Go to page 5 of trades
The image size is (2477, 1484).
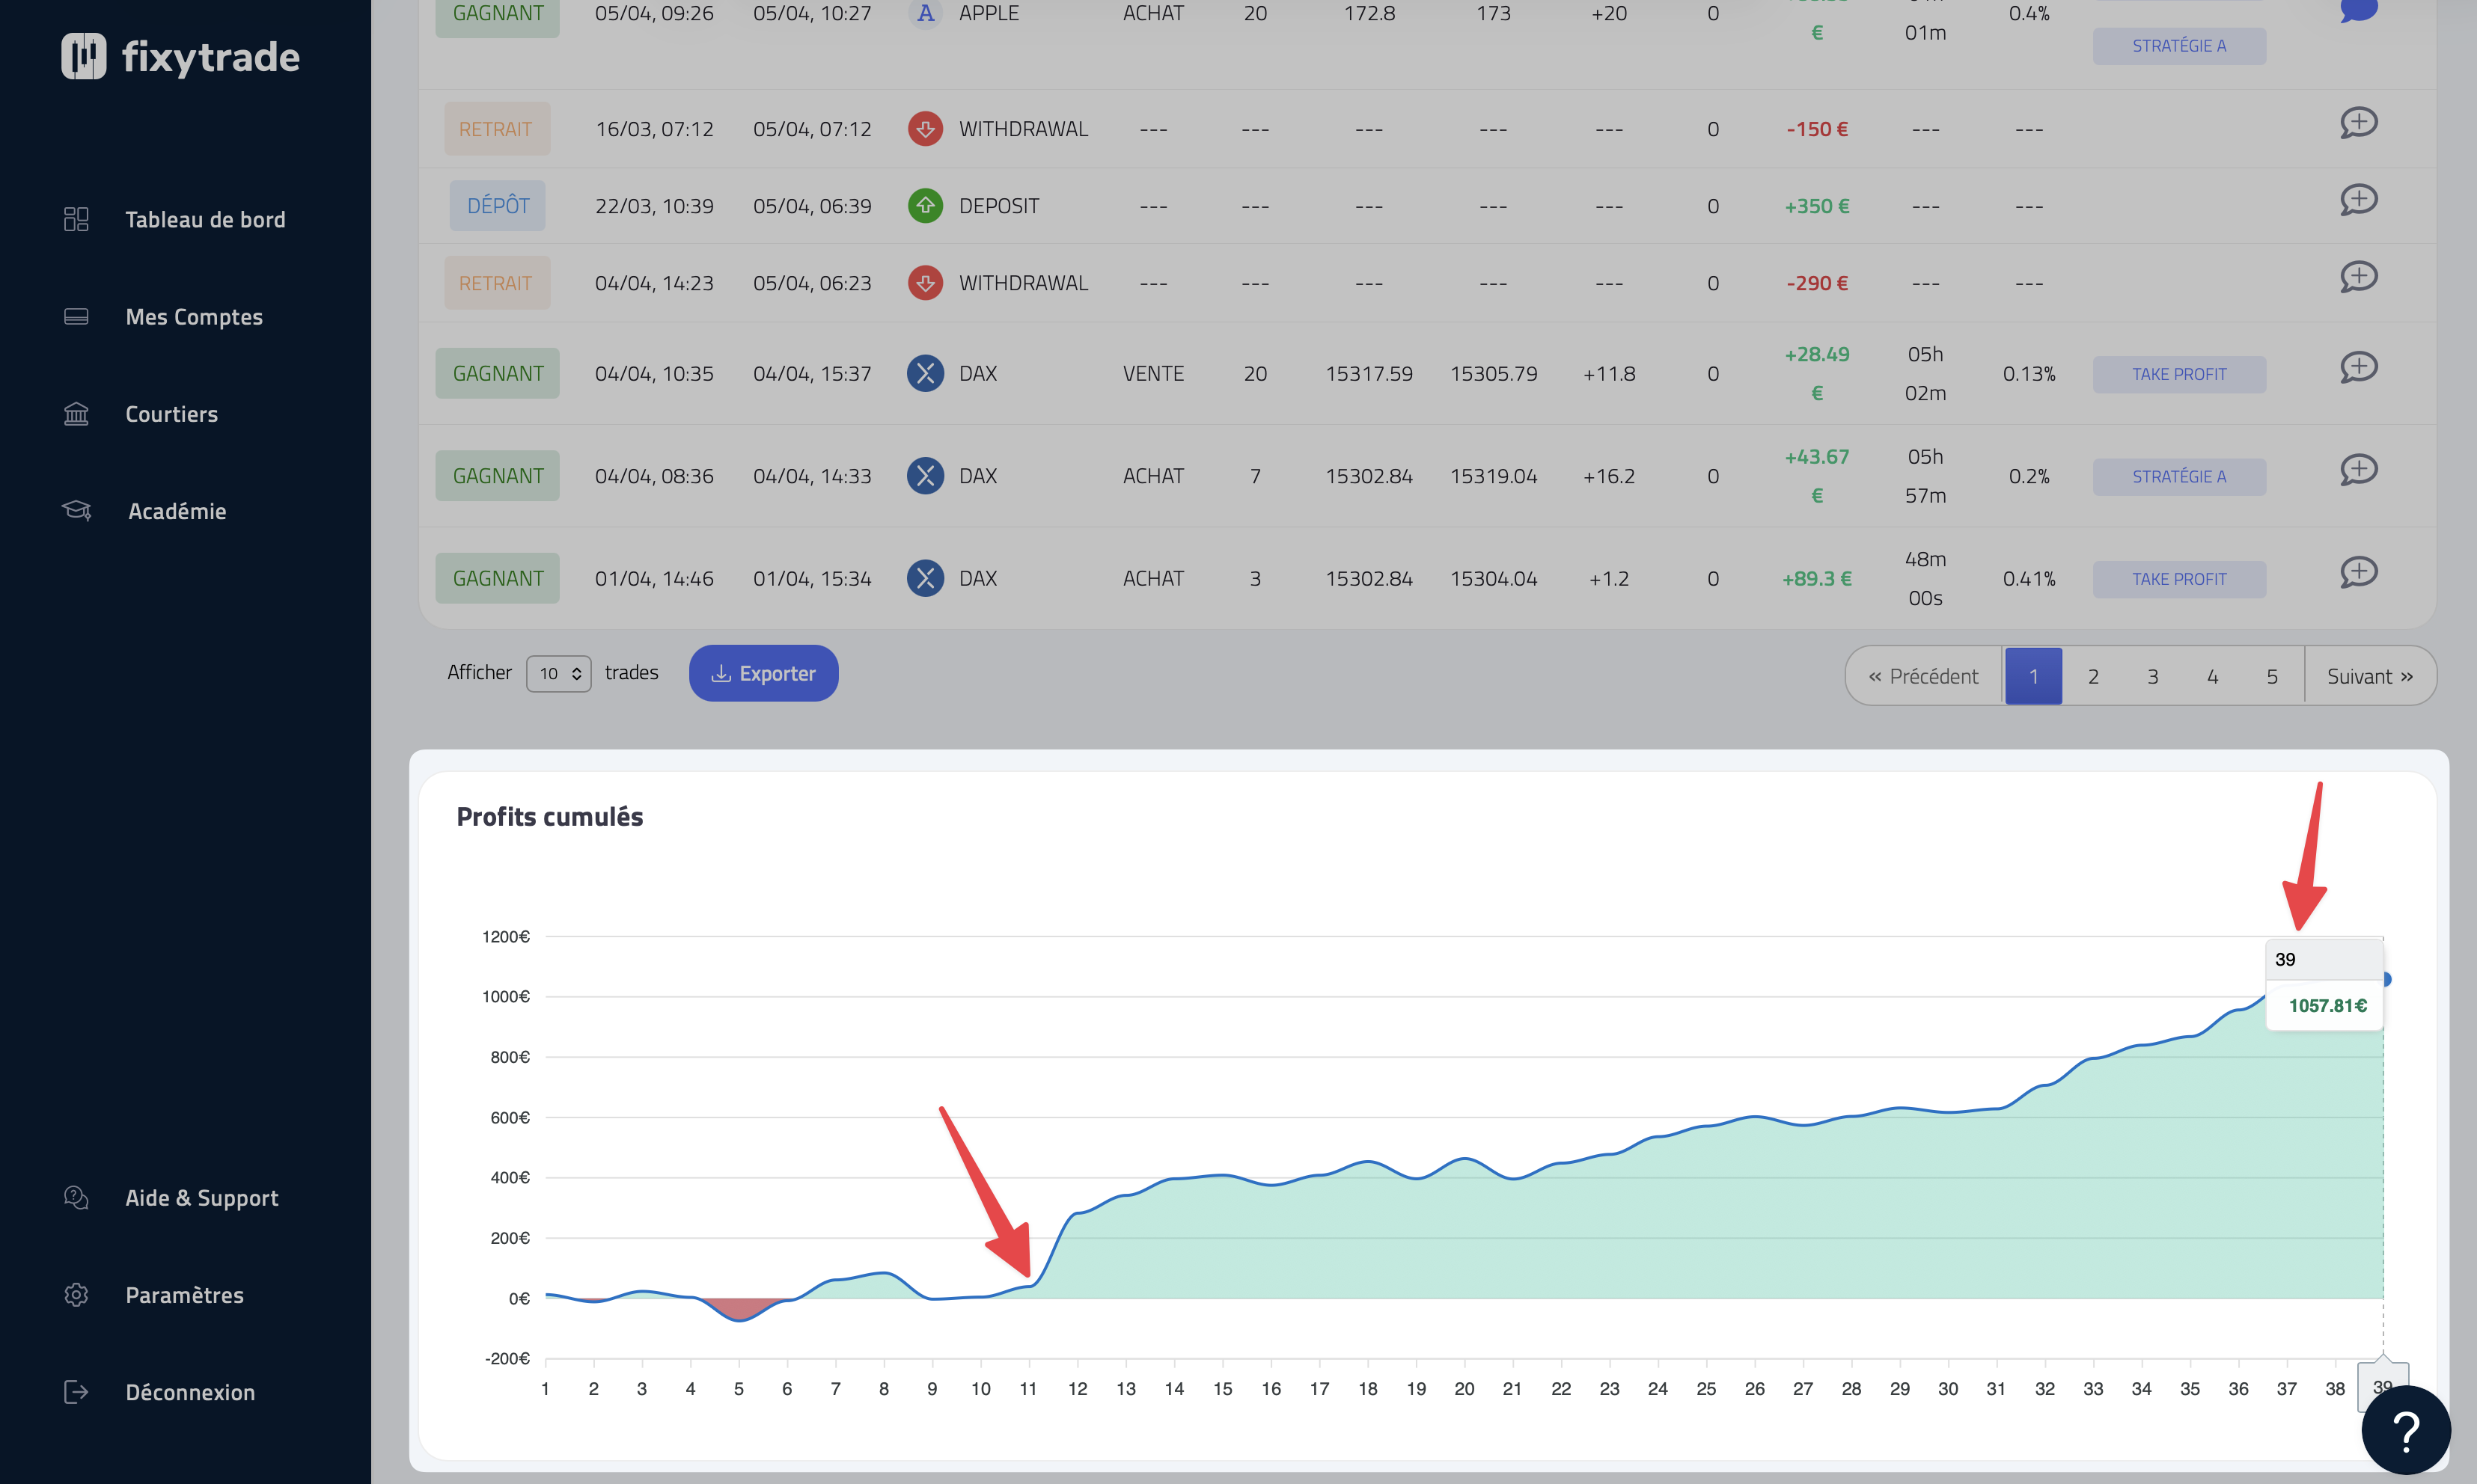(x=2272, y=677)
